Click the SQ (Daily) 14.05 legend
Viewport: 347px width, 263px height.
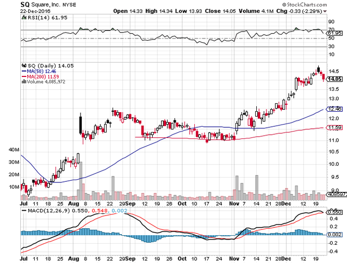coord(51,66)
